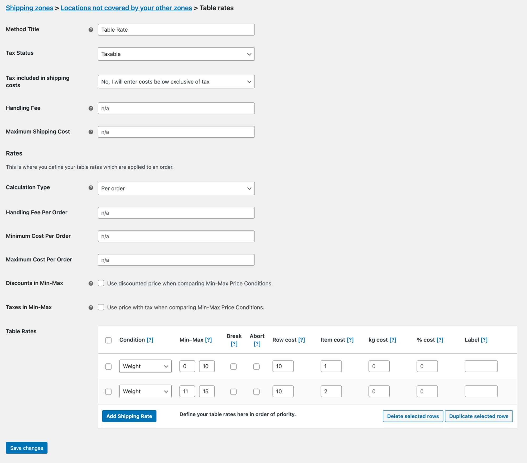Tick the select-all rows checkbox in header
527x463 pixels.
(108, 340)
